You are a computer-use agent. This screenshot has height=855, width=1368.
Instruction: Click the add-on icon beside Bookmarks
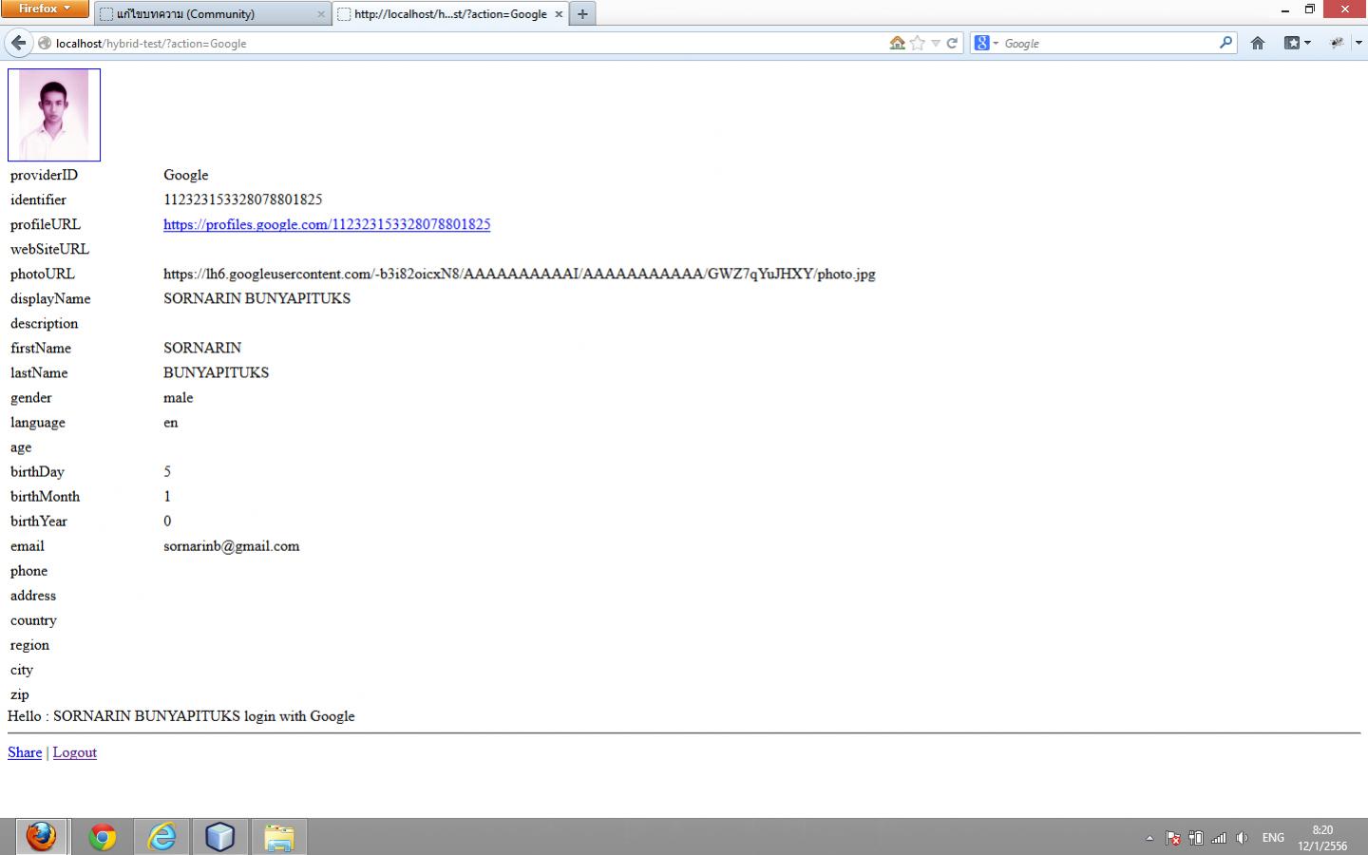coord(1338,43)
